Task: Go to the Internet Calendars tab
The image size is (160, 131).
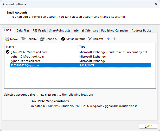Action: tap(86, 30)
